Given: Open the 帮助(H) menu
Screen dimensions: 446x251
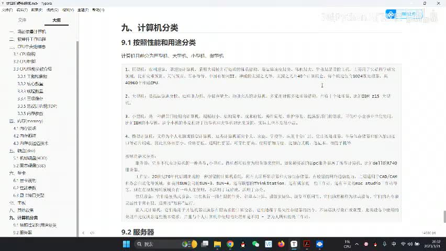Looking at the screenshot, I should point(98,10).
